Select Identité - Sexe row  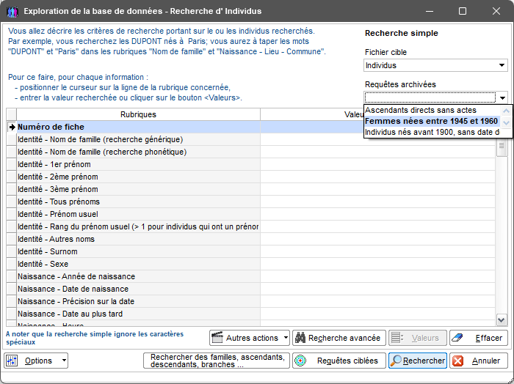(x=138, y=264)
